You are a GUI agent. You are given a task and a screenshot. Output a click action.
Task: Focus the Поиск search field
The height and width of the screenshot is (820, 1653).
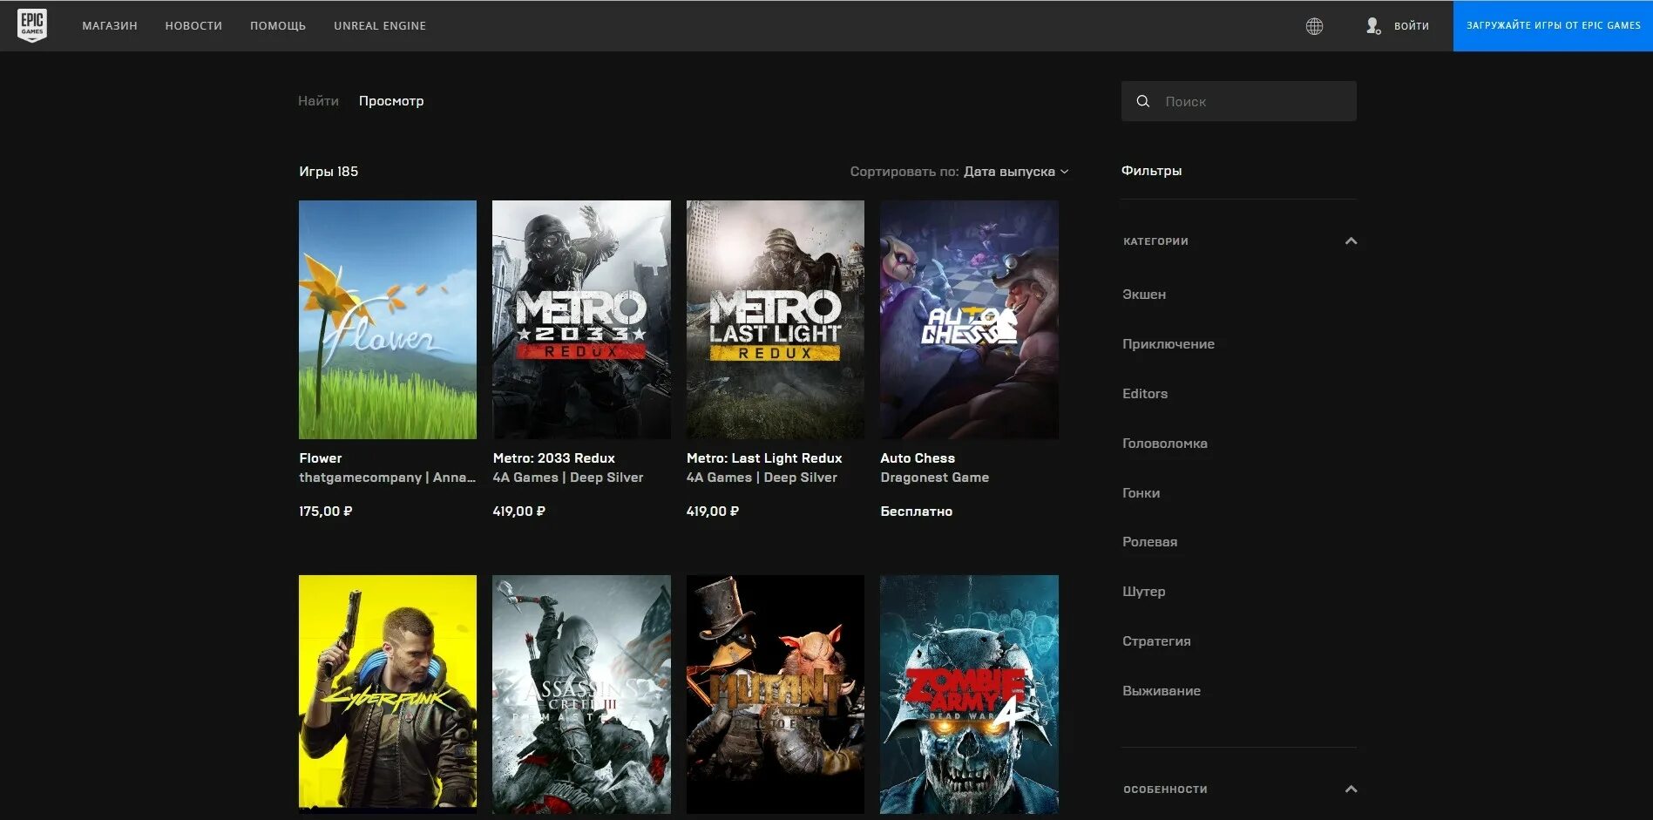[x=1238, y=101]
